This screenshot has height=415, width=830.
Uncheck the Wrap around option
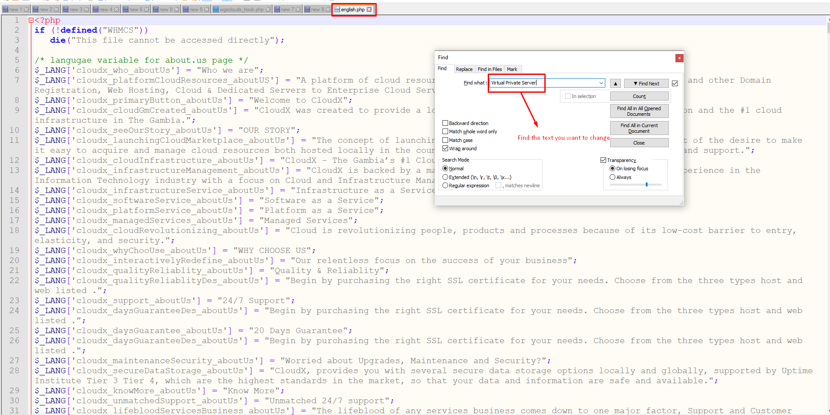click(x=445, y=148)
